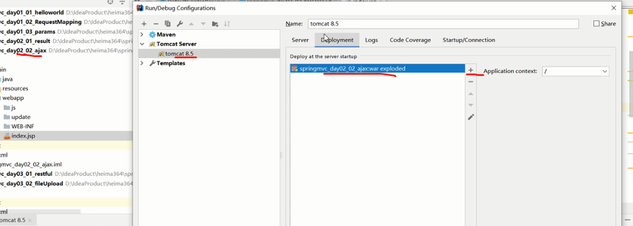Copy the selected configuration

tap(168, 24)
